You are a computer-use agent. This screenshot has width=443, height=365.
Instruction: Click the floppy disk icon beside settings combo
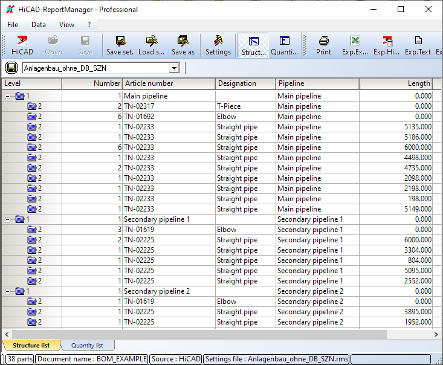(11, 68)
